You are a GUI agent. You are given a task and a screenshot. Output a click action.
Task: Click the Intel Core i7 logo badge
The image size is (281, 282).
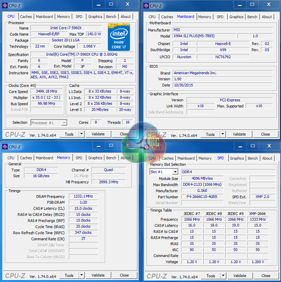[x=119, y=37]
